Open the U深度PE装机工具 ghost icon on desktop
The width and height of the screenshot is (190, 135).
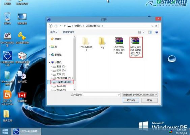(x=7, y=58)
